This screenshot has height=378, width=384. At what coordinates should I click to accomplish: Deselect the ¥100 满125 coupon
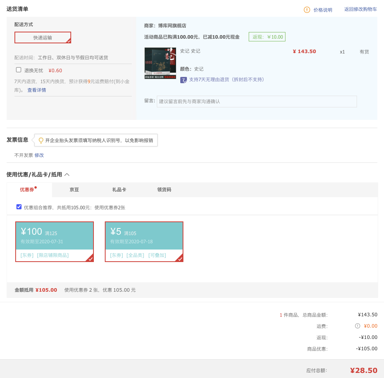55,242
